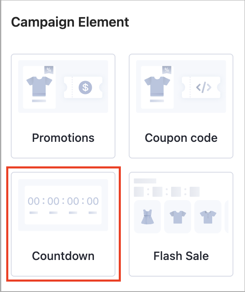Click the Flash Sale timer placeholder blocks

(167, 192)
